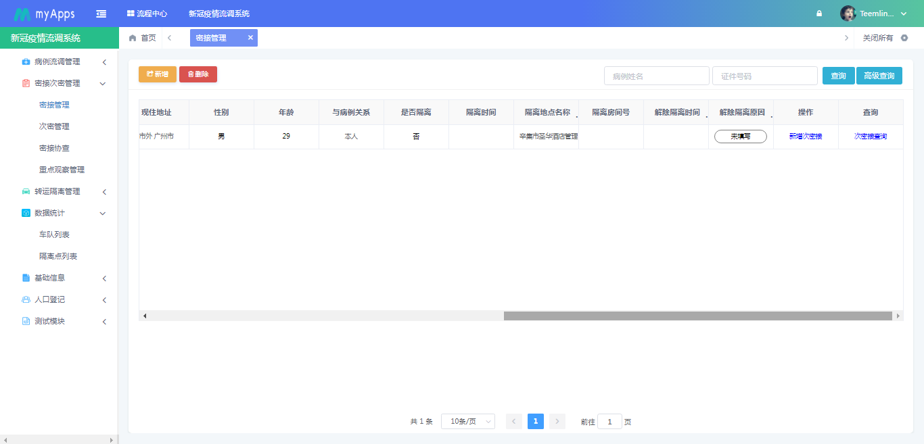
Task: Click the sidebar collapse icon beside myApps logo
Action: coord(101,13)
